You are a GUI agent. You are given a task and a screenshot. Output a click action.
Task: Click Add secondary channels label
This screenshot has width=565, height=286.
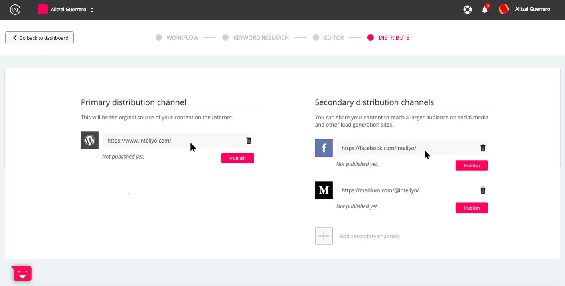coord(369,236)
